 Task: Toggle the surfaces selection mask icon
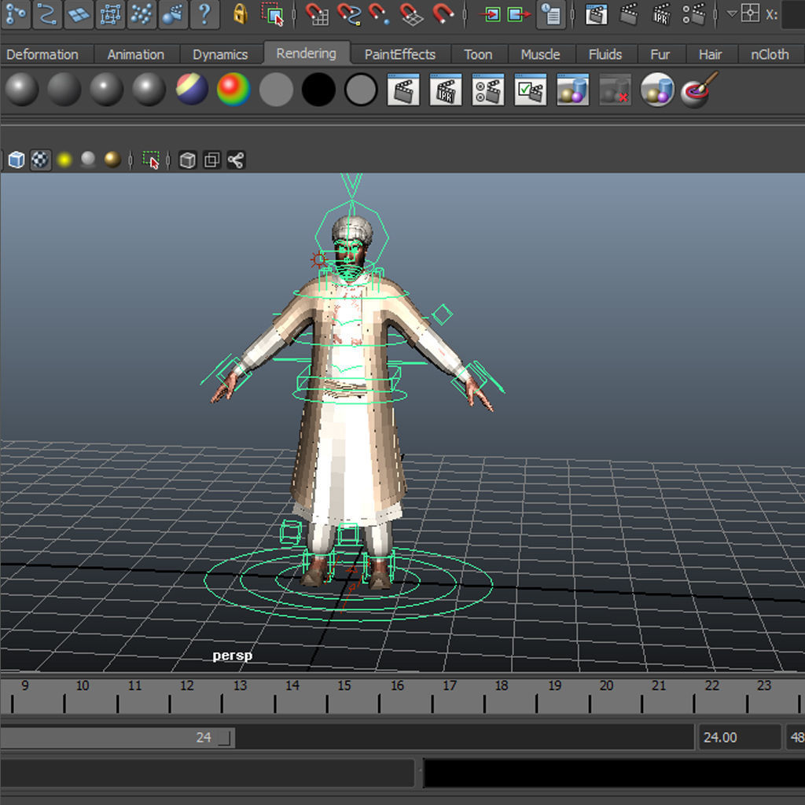click(x=79, y=13)
